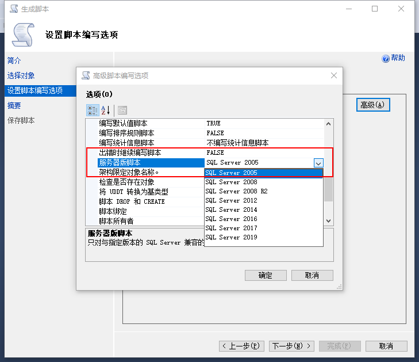
Task: Choose SQL Server 2014 option
Action: (x=263, y=209)
